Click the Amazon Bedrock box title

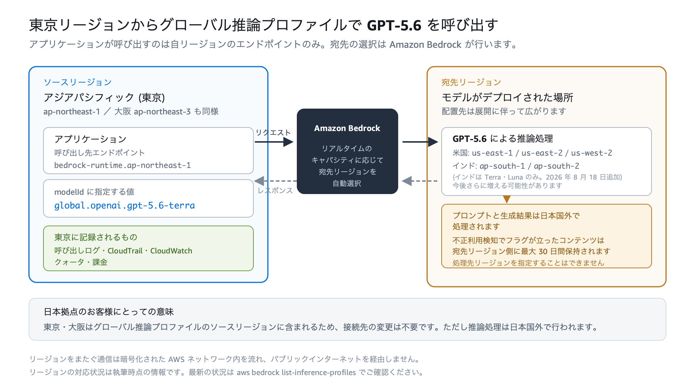tap(347, 128)
